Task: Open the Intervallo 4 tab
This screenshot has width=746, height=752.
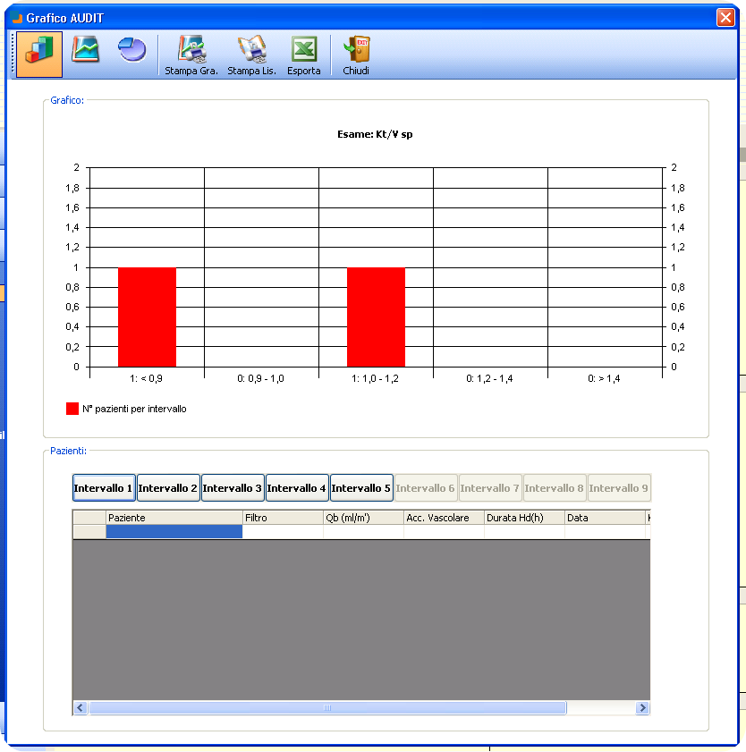Action: tap(296, 487)
